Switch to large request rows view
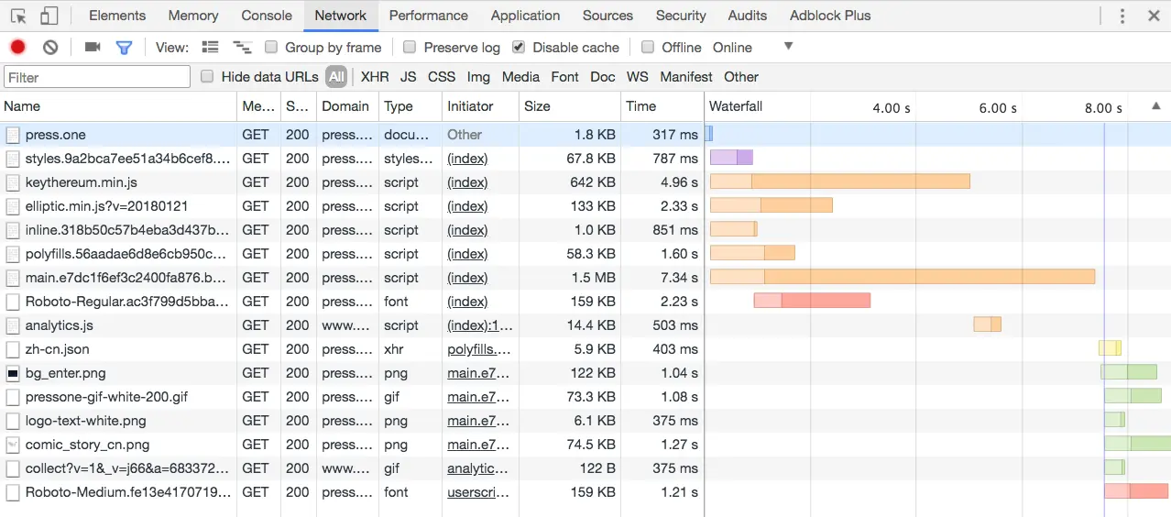The height and width of the screenshot is (517, 1171). tap(210, 47)
